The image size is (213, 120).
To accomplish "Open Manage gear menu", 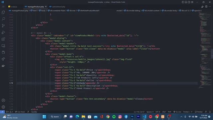I will [x=3, y=107].
